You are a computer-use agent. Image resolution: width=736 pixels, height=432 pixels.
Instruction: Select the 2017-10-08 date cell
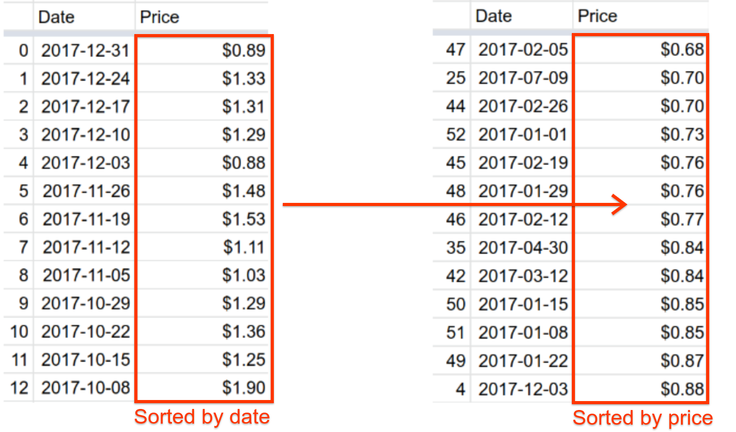(x=86, y=388)
